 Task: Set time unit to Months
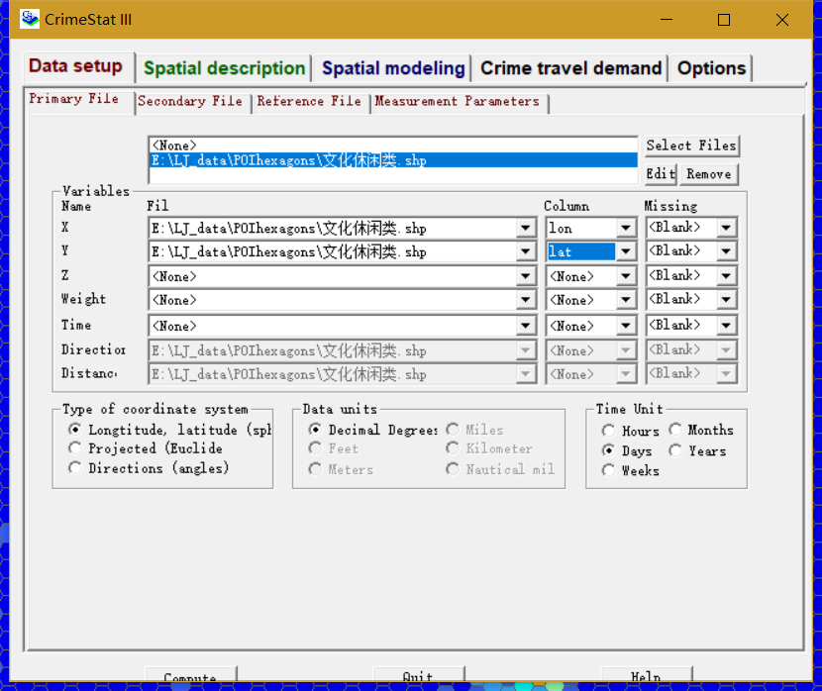coord(675,430)
